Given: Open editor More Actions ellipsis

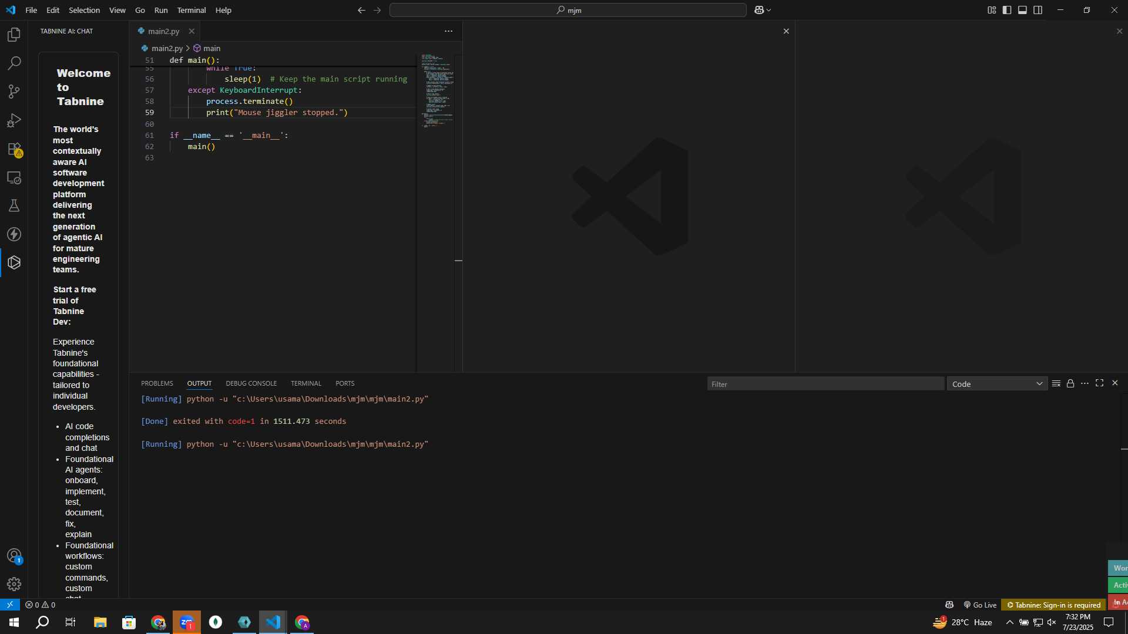Looking at the screenshot, I should [x=448, y=31].
